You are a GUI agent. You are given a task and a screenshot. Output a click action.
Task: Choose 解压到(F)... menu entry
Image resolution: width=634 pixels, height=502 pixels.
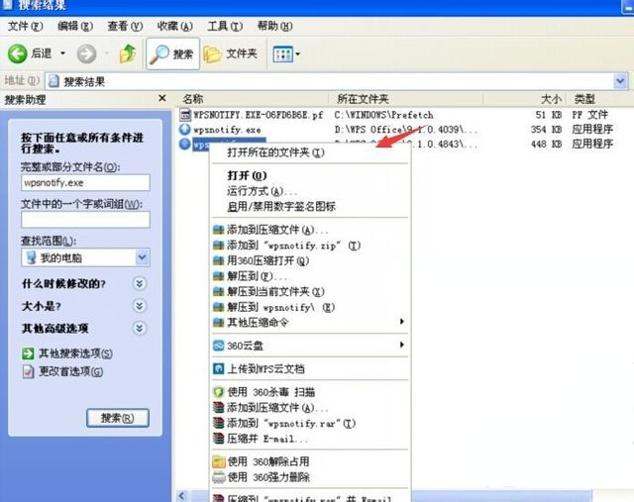pos(310,276)
